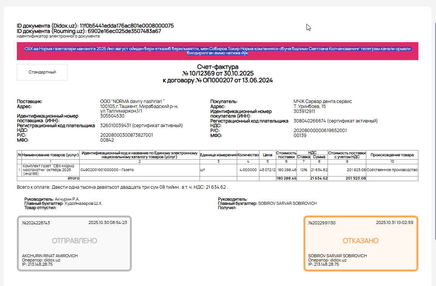Click the Происхождение товара column header
The height and width of the screenshot is (286, 436).
pyautogui.click(x=392, y=155)
